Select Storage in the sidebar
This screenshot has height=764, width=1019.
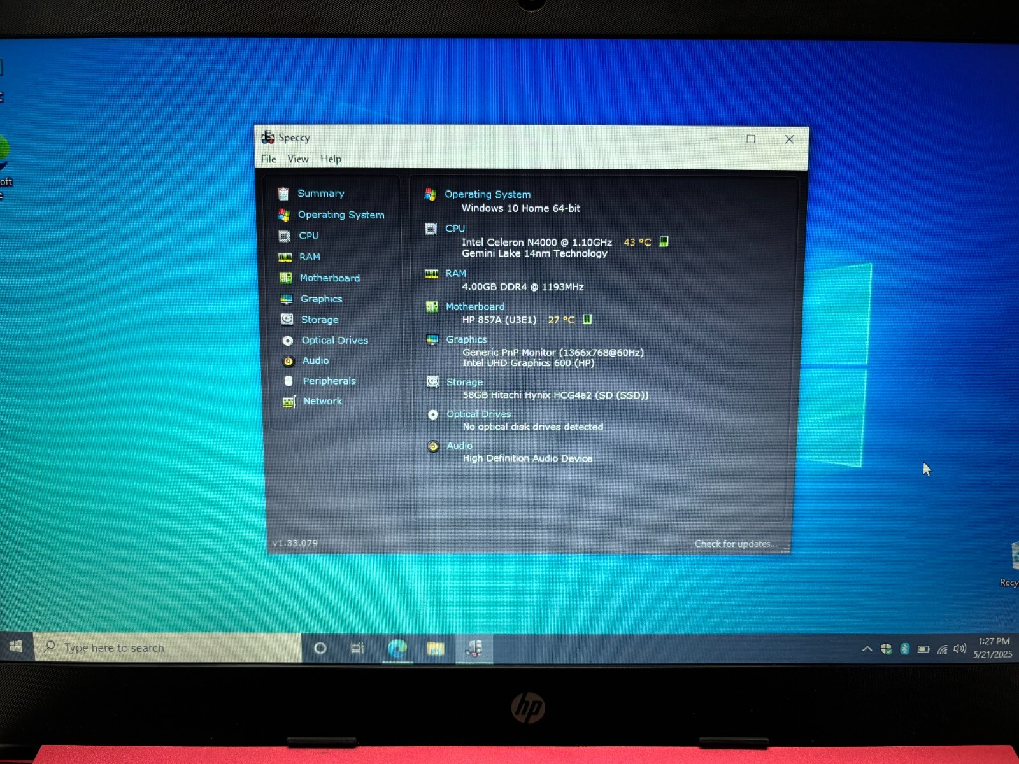[x=320, y=320]
